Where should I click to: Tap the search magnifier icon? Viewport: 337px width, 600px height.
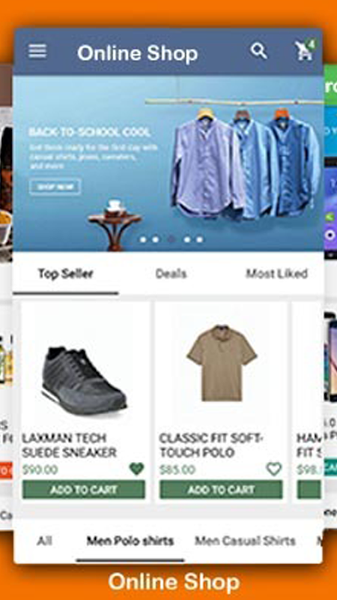258,51
